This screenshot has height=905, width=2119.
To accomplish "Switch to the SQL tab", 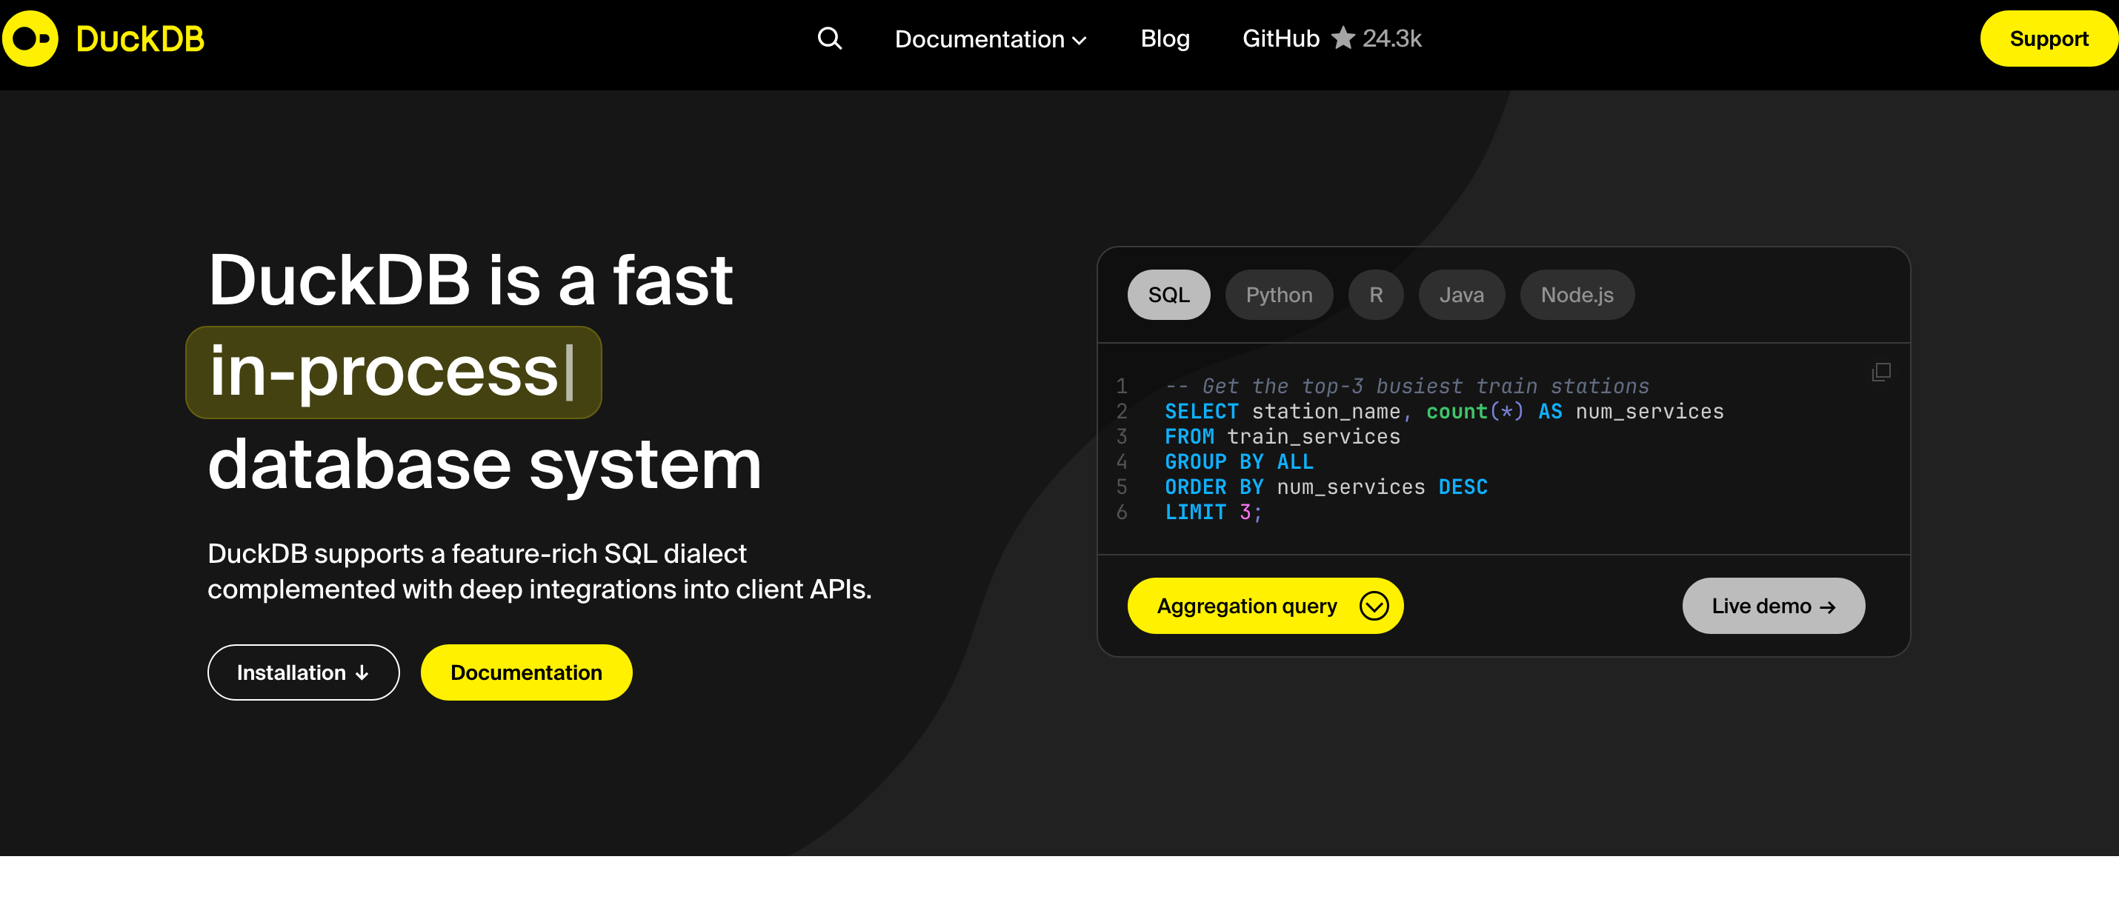I will coord(1169,295).
